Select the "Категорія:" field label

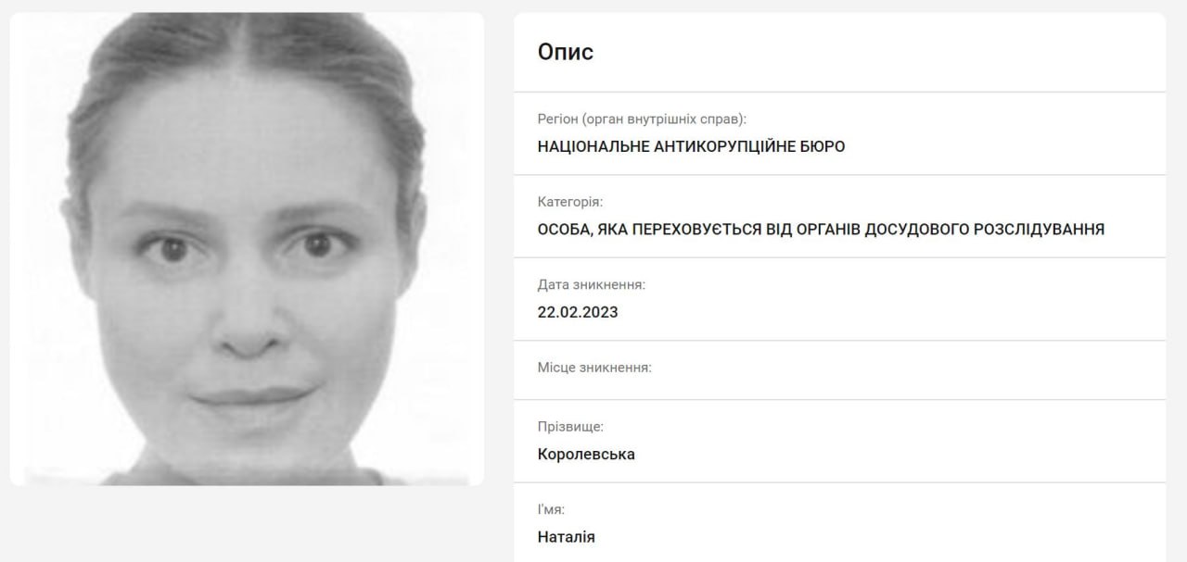(570, 202)
